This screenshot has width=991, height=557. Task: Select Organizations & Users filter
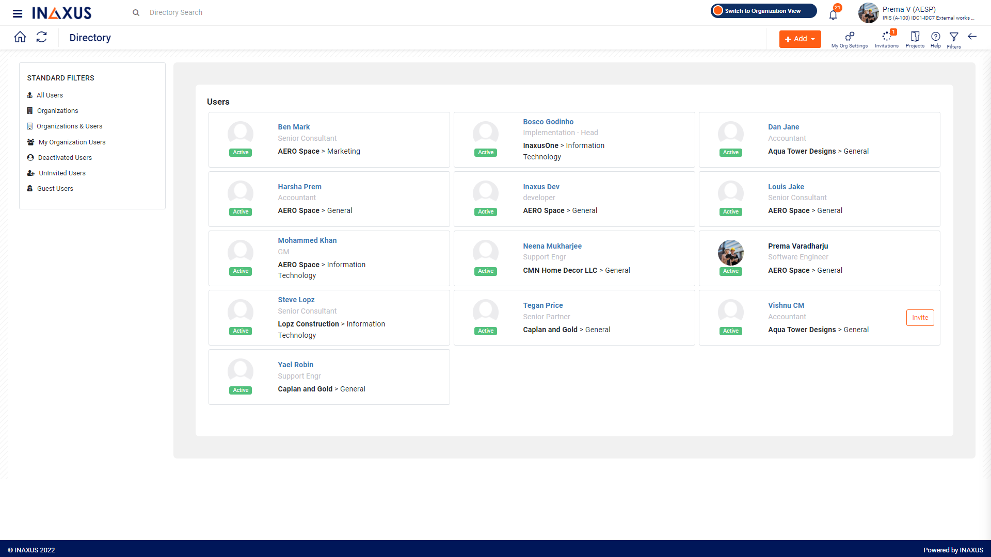click(69, 126)
